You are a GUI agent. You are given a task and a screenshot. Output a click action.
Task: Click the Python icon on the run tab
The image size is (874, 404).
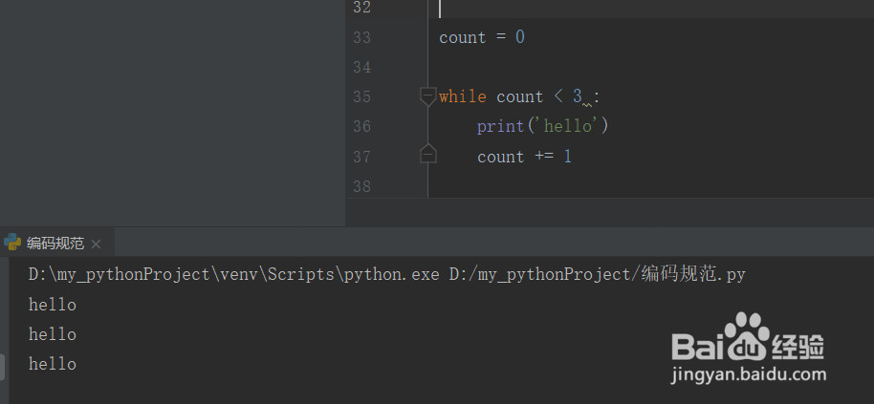pos(13,243)
